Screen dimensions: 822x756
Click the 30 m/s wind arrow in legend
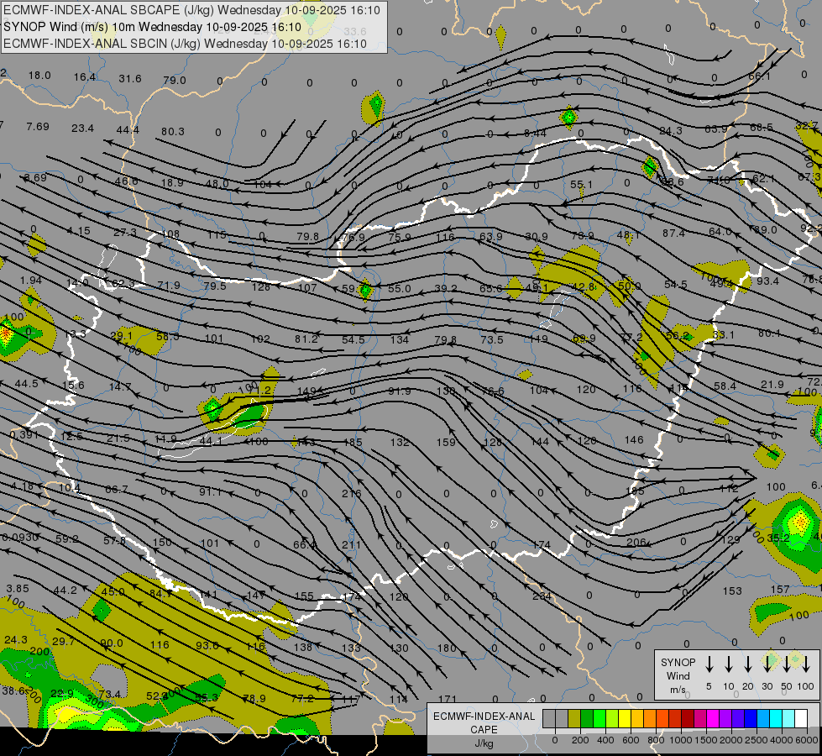767,664
